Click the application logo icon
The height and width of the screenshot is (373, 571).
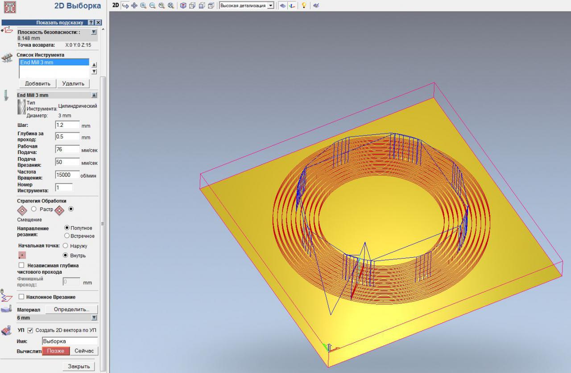click(9, 7)
